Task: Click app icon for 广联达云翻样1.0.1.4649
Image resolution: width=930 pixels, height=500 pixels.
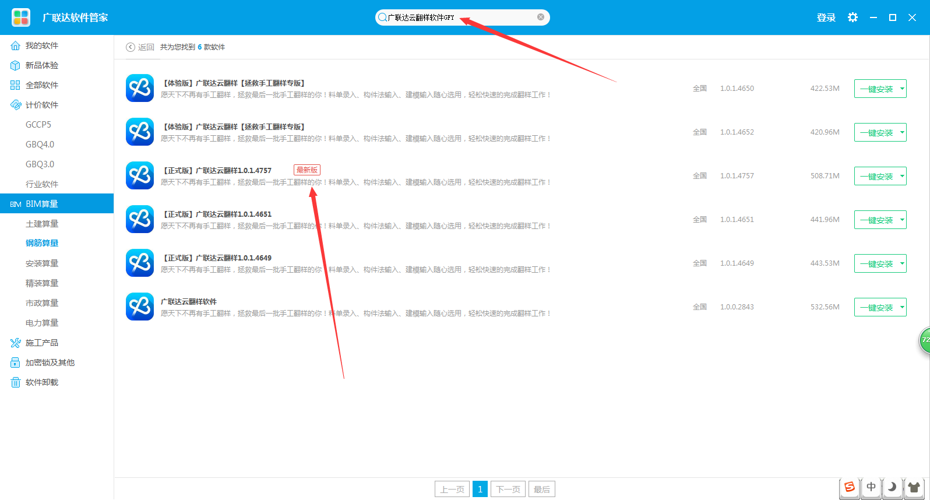Action: [x=140, y=263]
